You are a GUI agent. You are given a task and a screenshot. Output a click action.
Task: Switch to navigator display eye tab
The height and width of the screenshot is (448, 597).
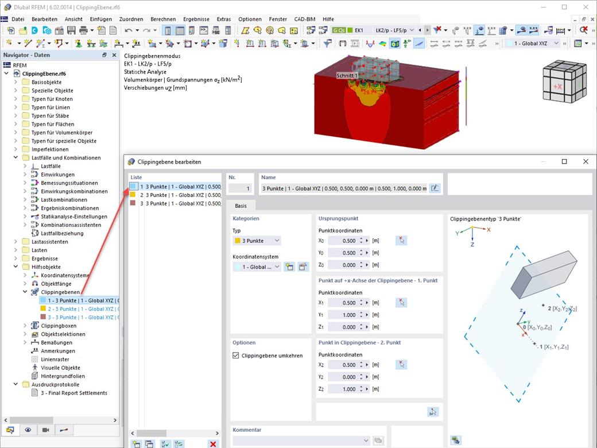(x=28, y=430)
